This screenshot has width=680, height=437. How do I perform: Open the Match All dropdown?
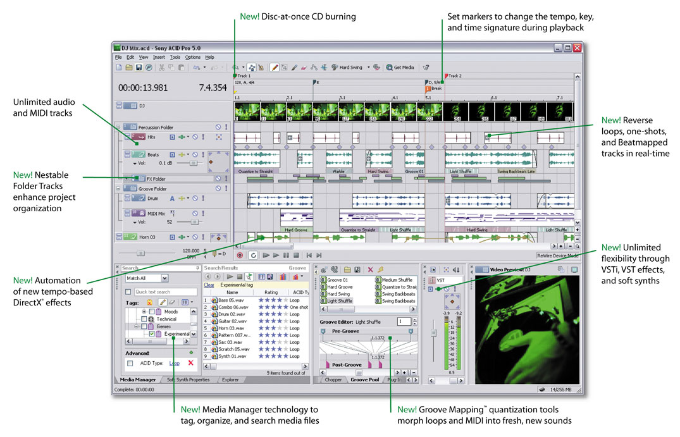(165, 278)
